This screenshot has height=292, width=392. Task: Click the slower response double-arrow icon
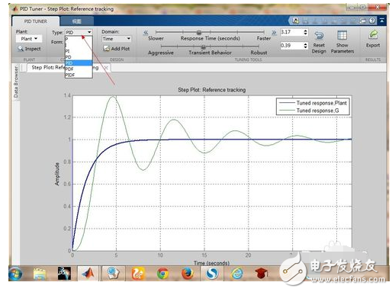pos(146,33)
